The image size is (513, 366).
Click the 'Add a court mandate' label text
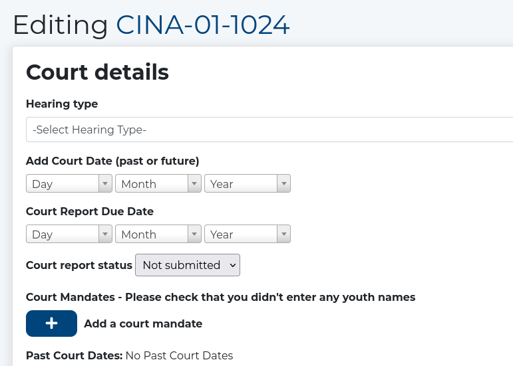pyautogui.click(x=143, y=323)
